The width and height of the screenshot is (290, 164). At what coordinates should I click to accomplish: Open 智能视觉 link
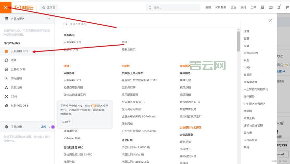tap(185, 142)
